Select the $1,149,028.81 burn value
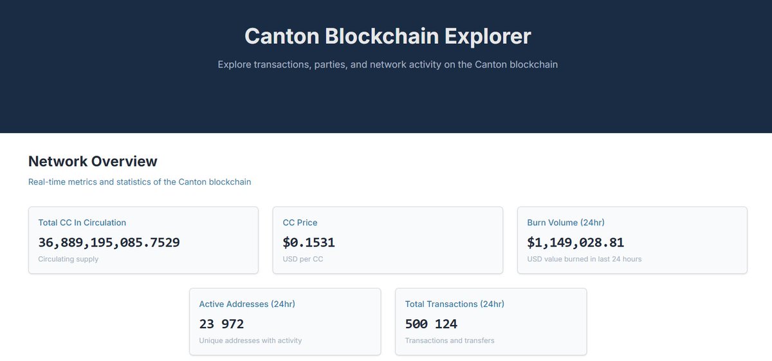 (x=576, y=243)
